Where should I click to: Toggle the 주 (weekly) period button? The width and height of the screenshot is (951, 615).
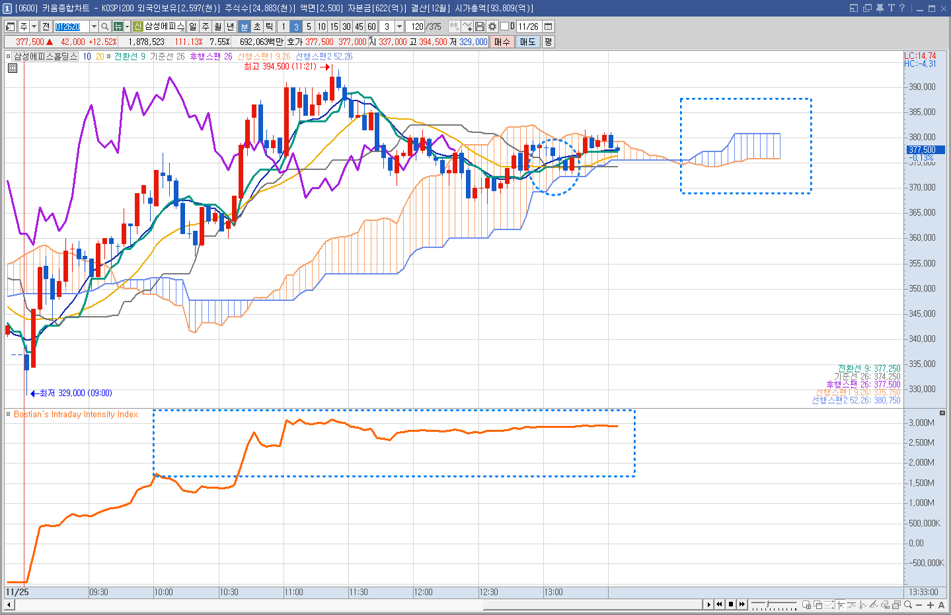[205, 26]
